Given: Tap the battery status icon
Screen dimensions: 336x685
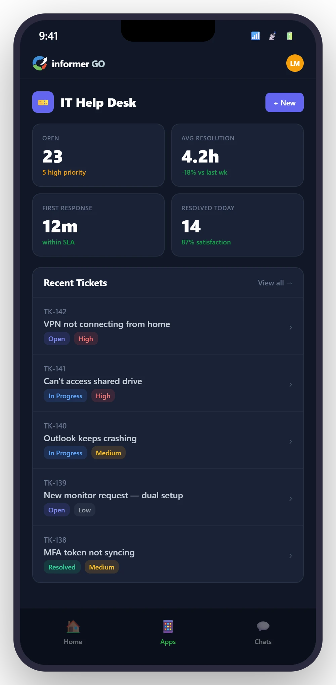Looking at the screenshot, I should (x=290, y=36).
